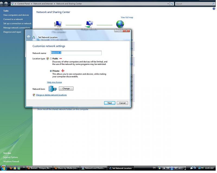The width and height of the screenshot is (217, 173).
Task: Open the Windows Start orb
Action: pos(4,168)
